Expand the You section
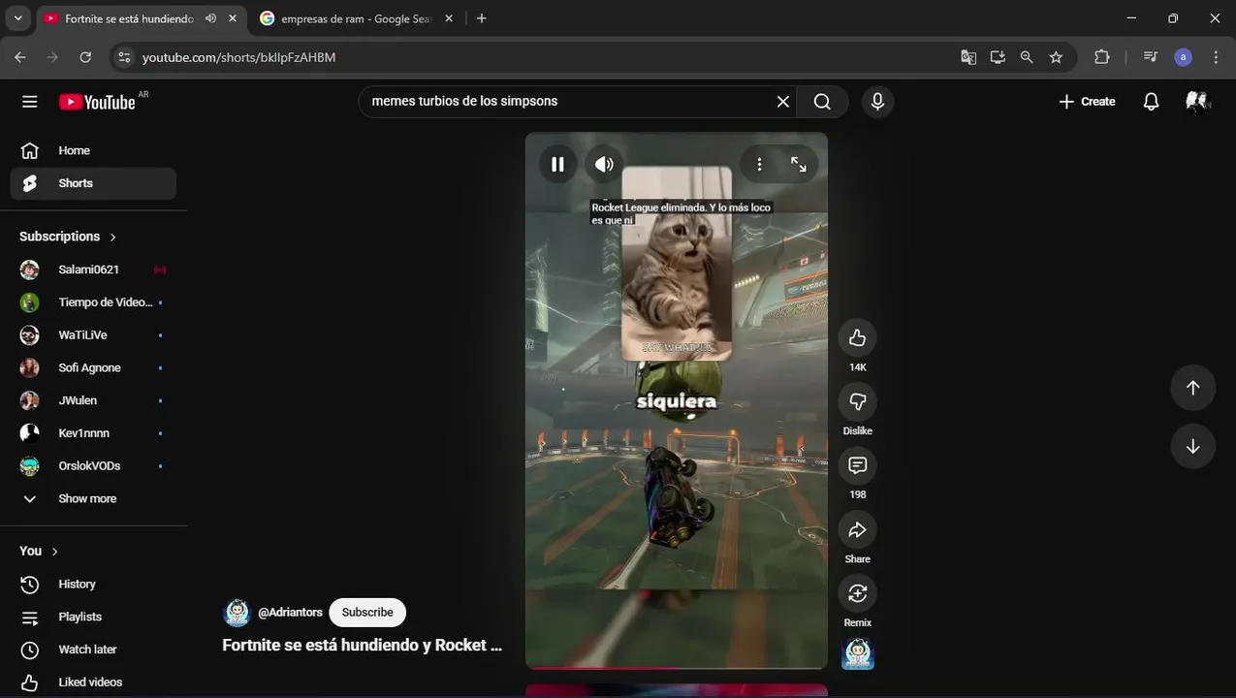The image size is (1236, 698). [x=40, y=551]
